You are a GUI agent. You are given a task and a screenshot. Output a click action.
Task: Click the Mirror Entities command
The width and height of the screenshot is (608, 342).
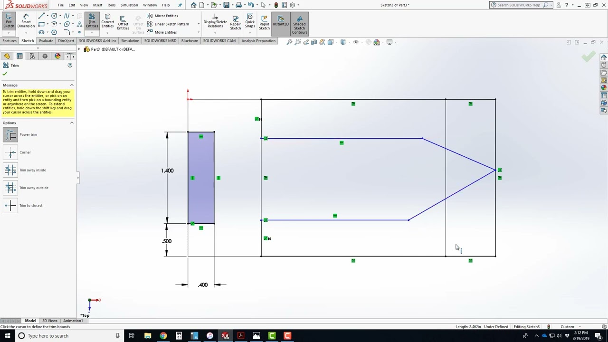point(162,16)
